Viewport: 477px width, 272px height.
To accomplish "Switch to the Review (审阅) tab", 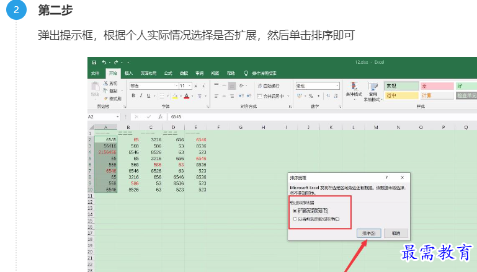I will 200,73.
